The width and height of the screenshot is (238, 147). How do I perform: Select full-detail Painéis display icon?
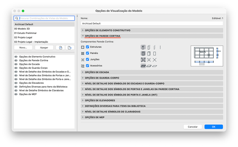click(x=143, y=53)
